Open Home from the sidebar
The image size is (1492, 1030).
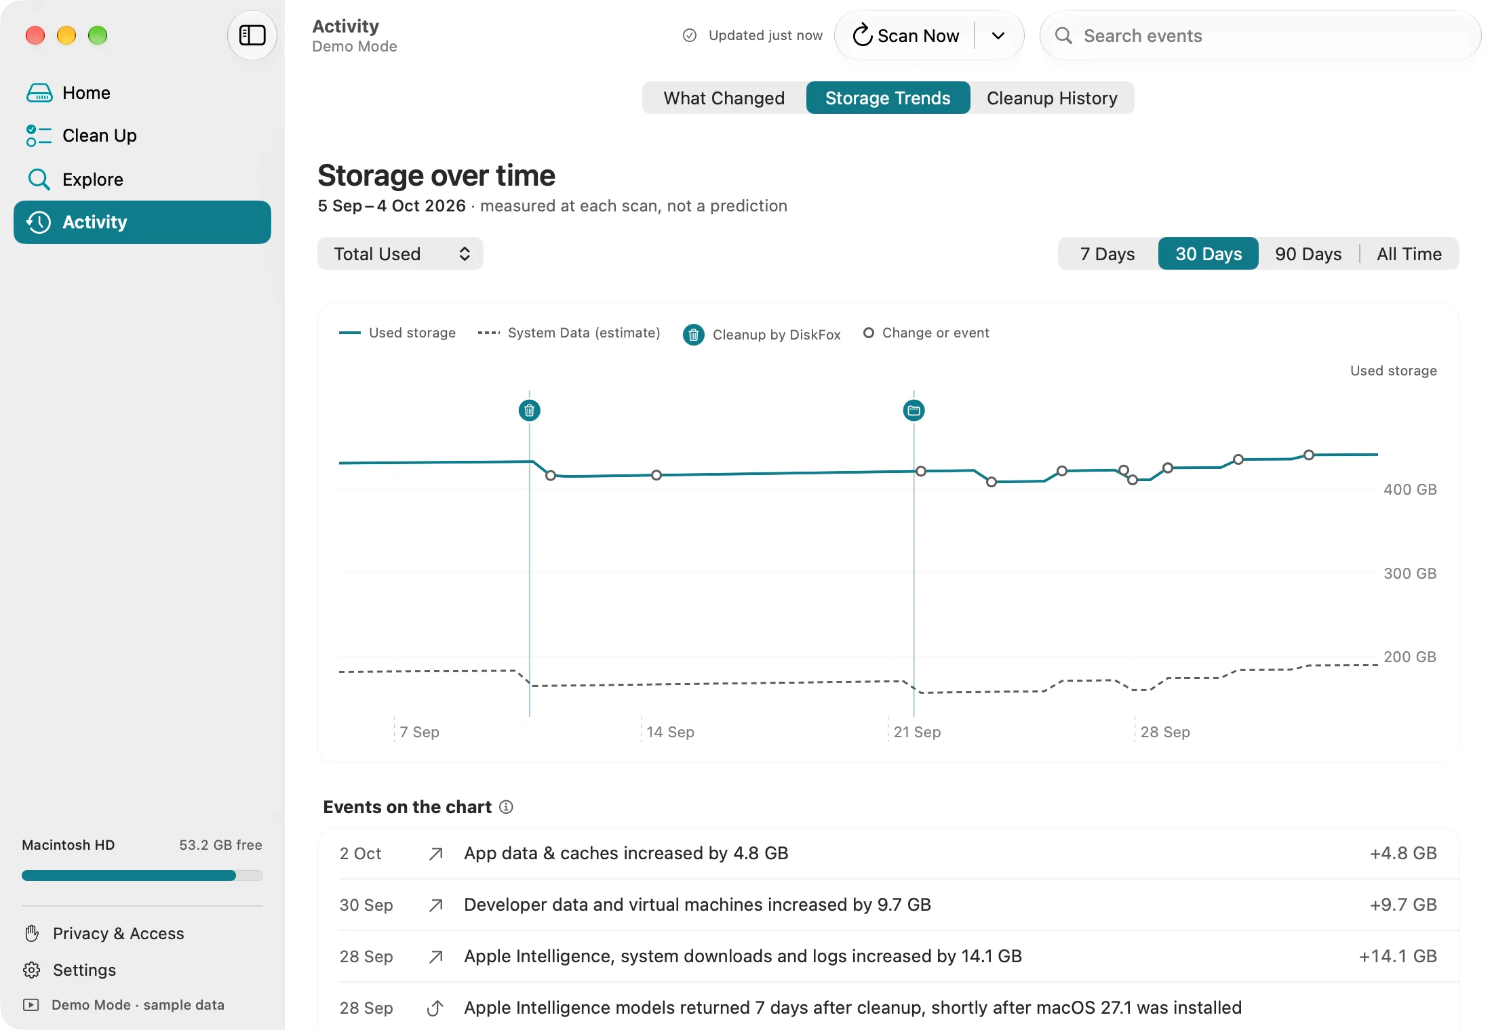pos(142,93)
